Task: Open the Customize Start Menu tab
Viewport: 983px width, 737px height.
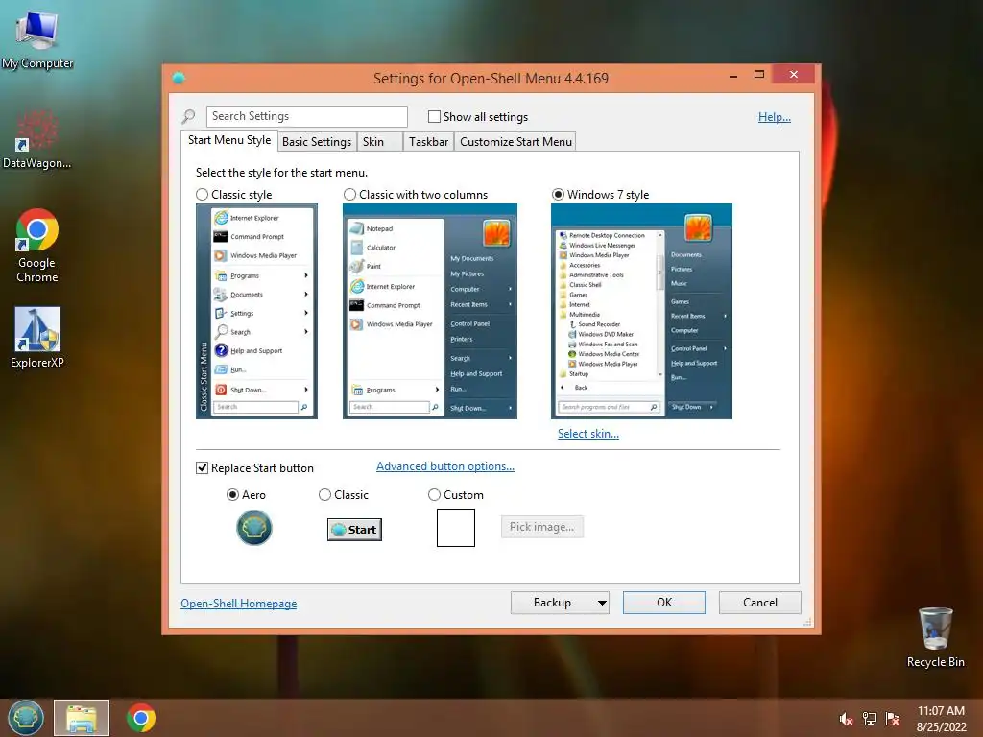Action: (515, 142)
